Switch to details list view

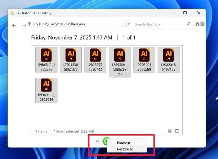pyautogui.click(x=170, y=131)
